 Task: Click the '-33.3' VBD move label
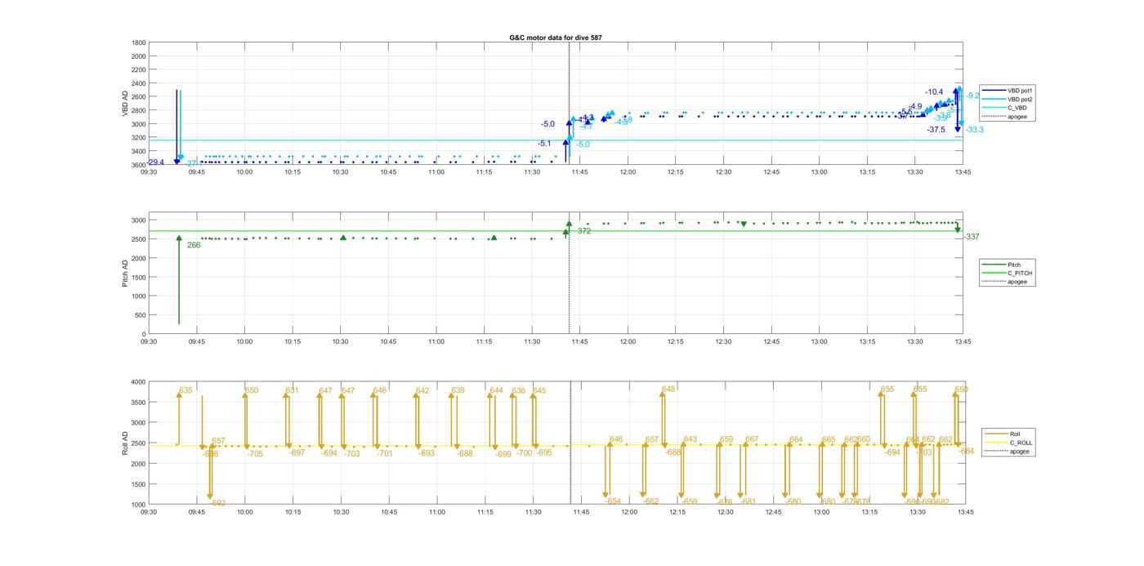(x=974, y=130)
